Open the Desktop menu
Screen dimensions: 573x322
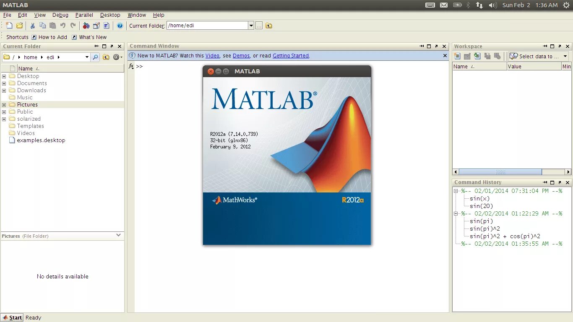[110, 15]
